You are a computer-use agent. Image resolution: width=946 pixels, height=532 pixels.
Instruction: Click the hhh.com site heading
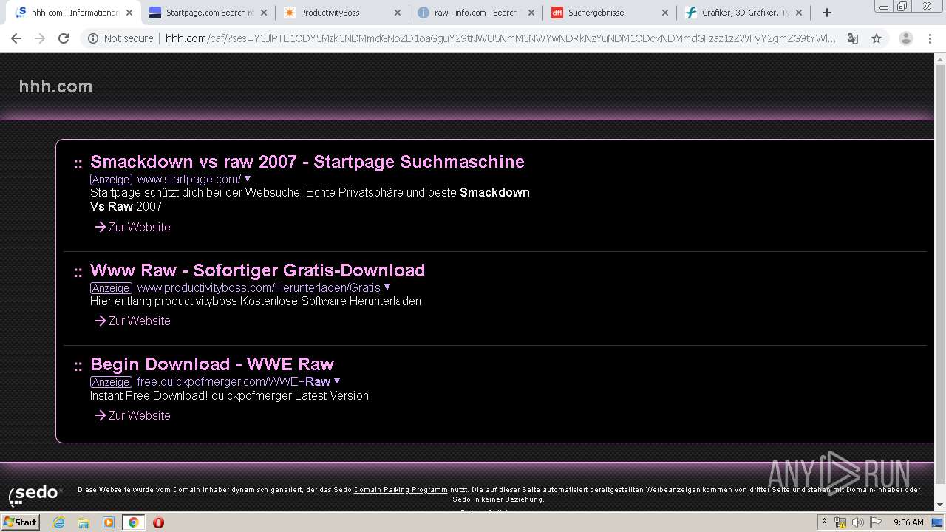pyautogui.click(x=56, y=86)
